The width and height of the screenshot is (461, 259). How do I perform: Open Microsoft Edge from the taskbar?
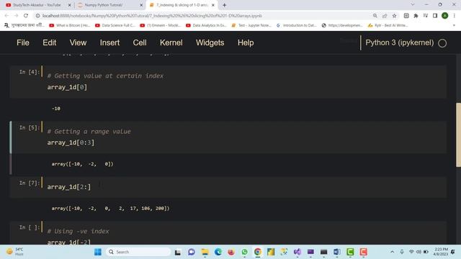pyautogui.click(x=218, y=252)
